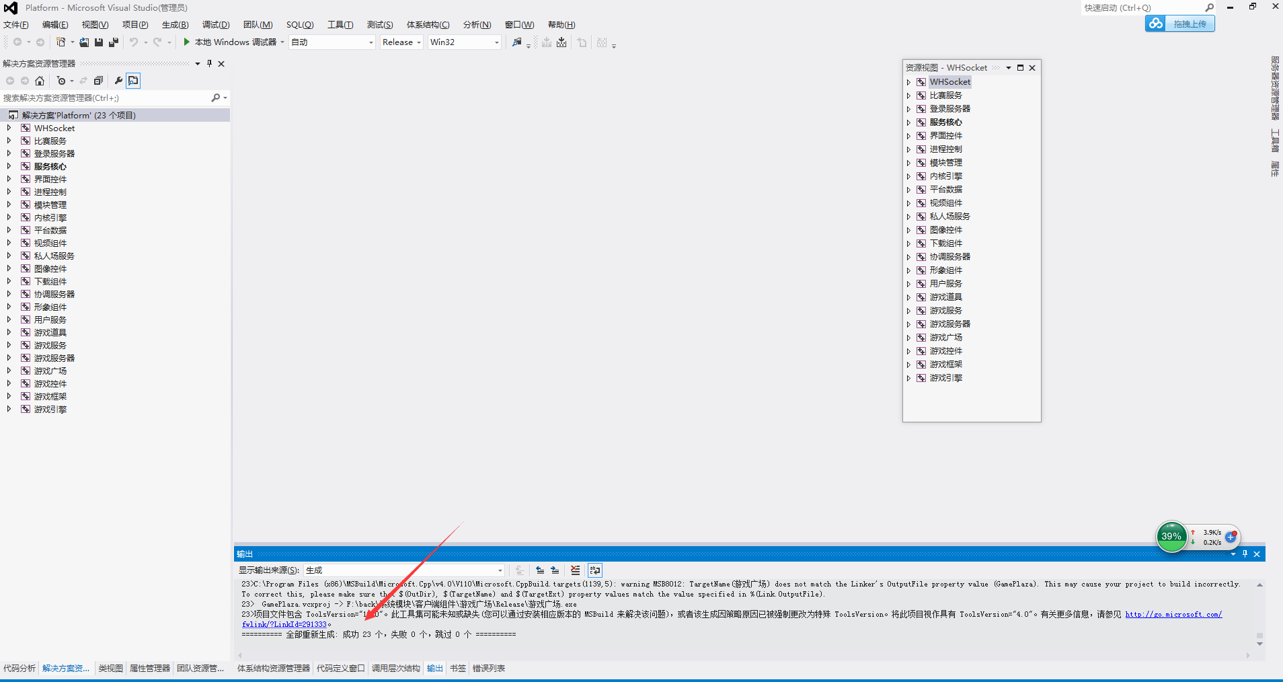
Task: Start the local Windows debugger
Action: tap(187, 42)
